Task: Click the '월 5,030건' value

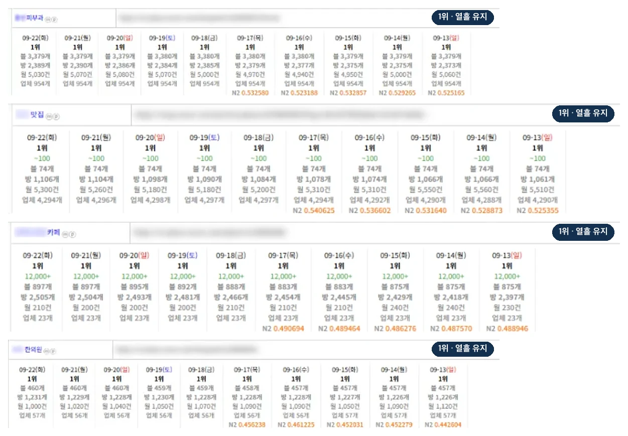Action: click(35, 75)
